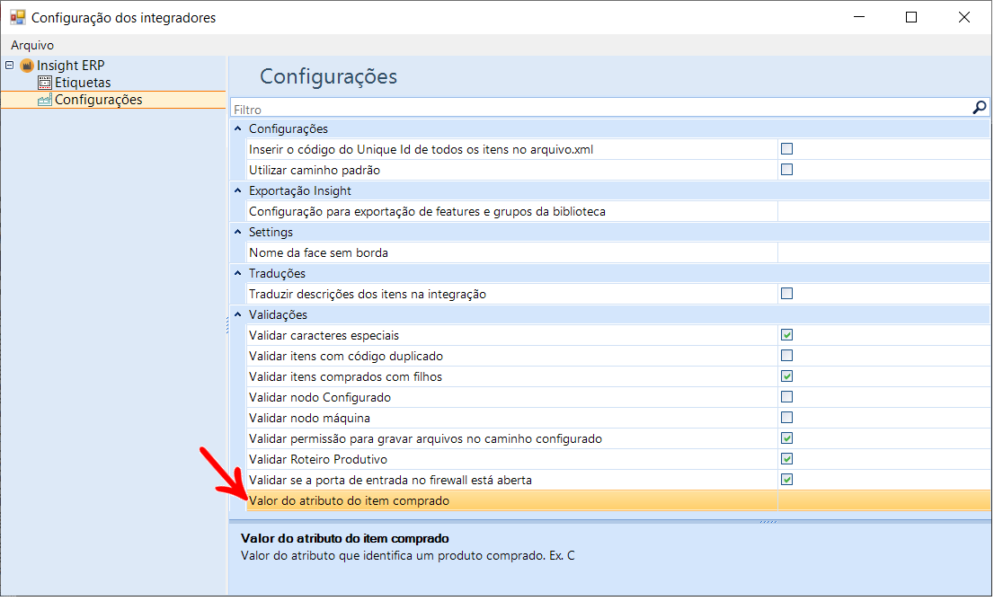Check Utilizar caminho padrão
Viewport: 1003px width, 601px height.
point(786,170)
